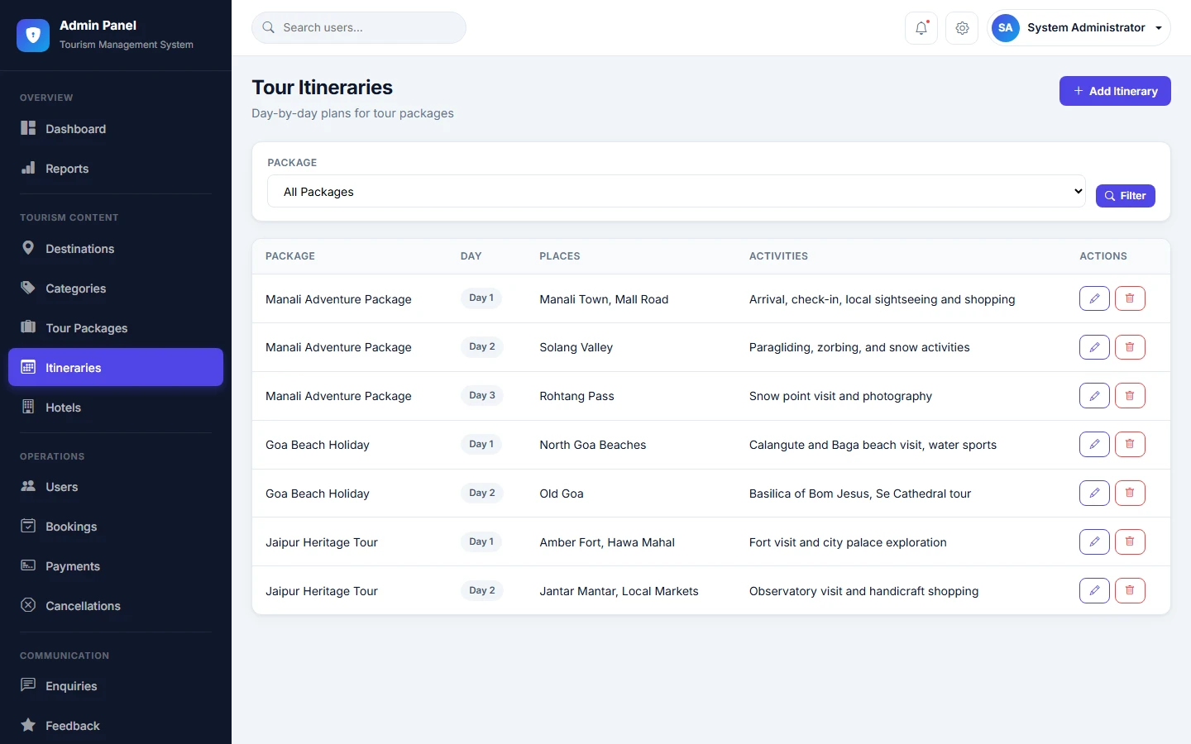Navigate to Users

(x=116, y=487)
